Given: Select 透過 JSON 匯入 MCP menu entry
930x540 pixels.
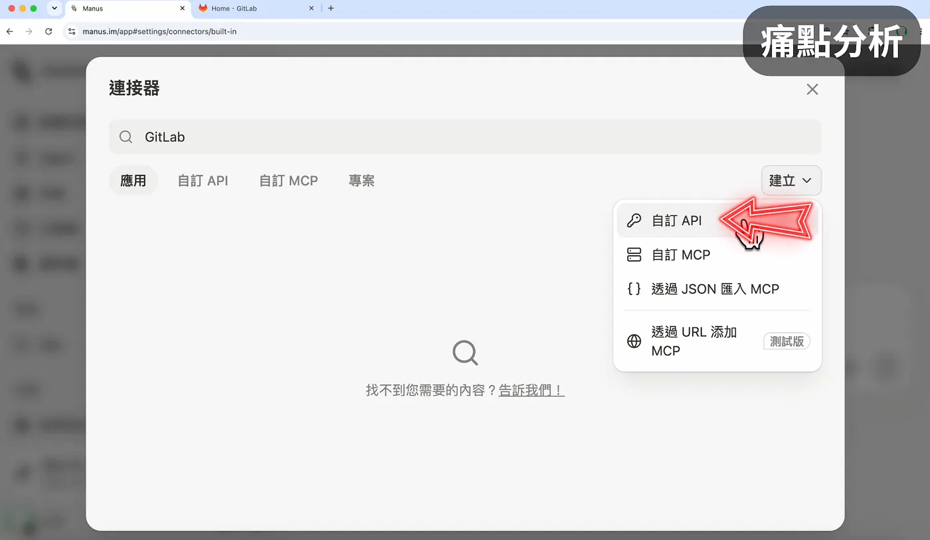Looking at the screenshot, I should 717,289.
